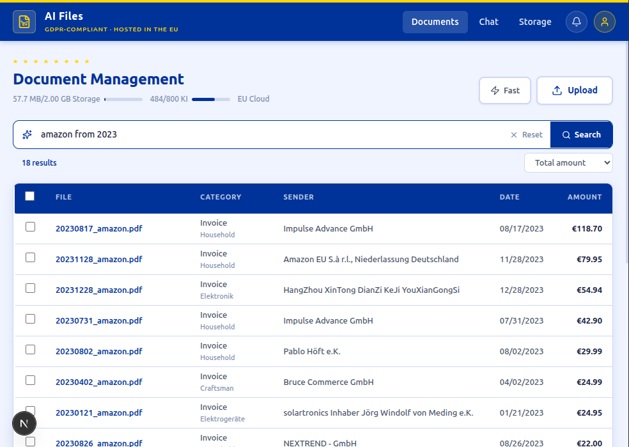
Task: Click the AI sparkle icon in search bar
Action: tap(27, 134)
